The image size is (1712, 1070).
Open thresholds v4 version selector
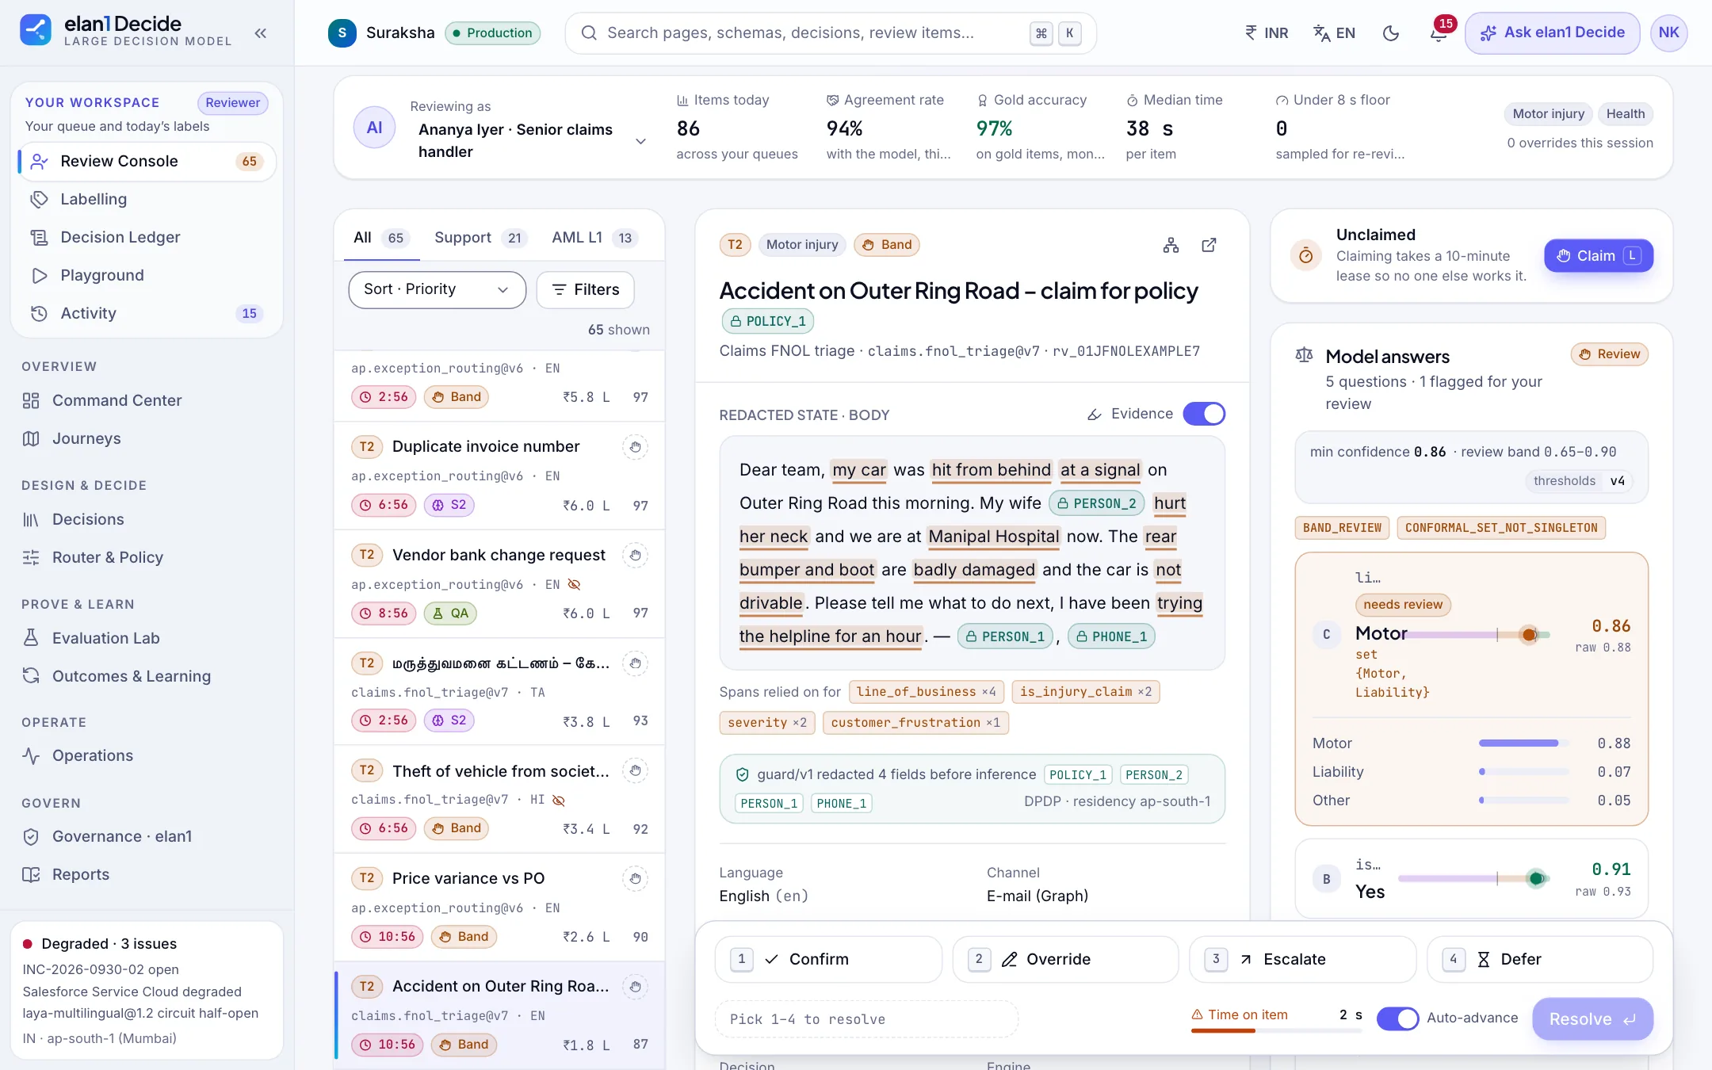coord(1579,481)
